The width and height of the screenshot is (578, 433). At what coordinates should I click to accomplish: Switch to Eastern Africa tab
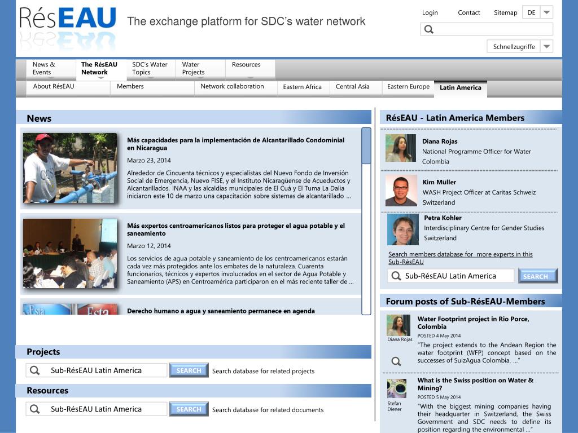[303, 87]
